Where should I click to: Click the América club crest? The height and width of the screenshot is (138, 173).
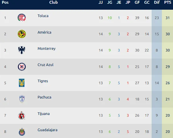(x=22, y=34)
